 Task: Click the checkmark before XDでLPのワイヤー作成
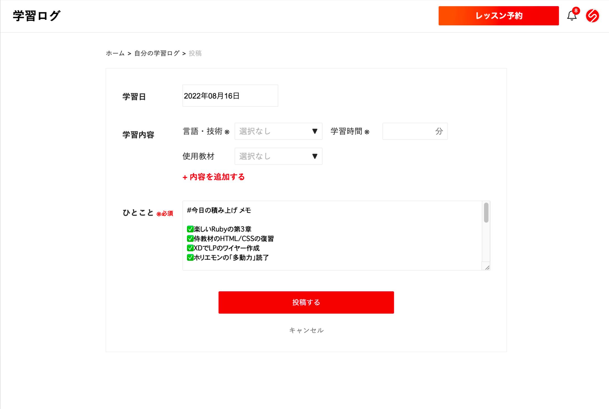click(190, 248)
